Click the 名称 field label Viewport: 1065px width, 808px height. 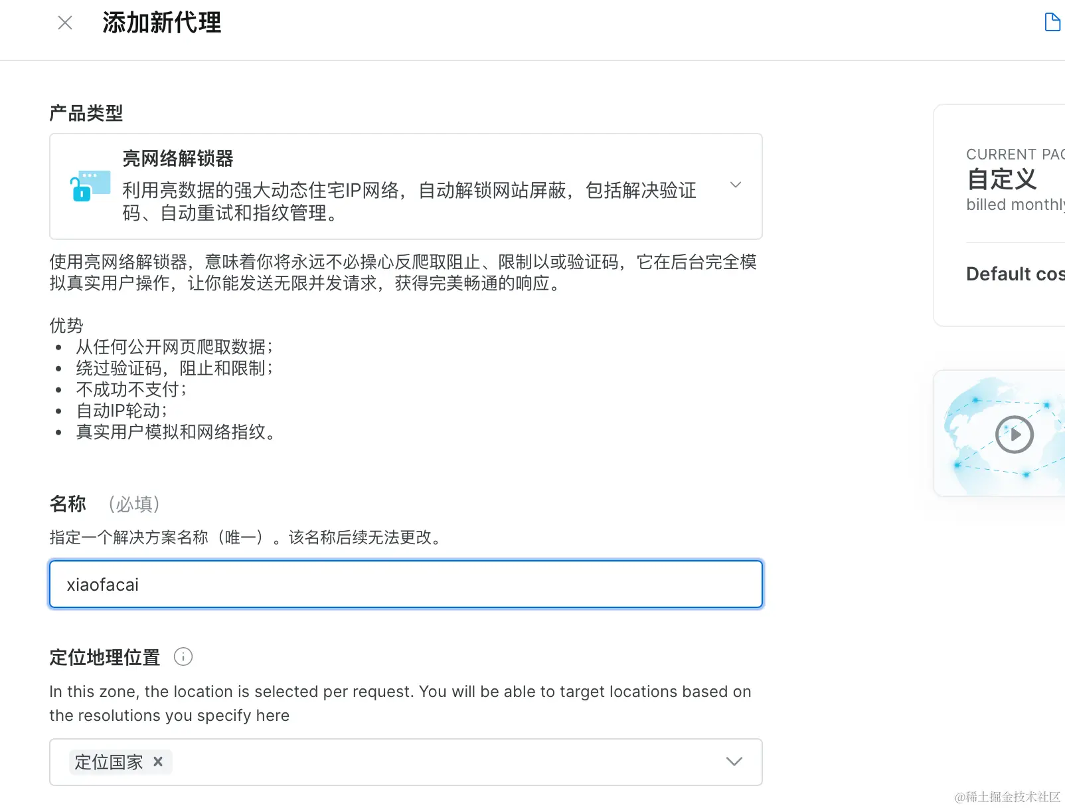tap(68, 504)
